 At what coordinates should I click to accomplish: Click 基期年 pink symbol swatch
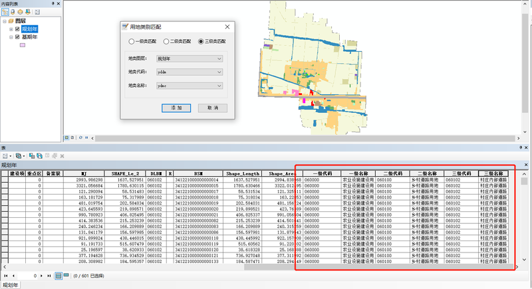point(23,45)
